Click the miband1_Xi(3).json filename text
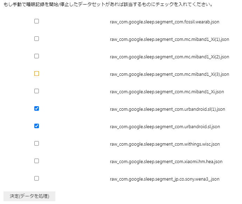The image size is (242, 204). tap(169, 74)
